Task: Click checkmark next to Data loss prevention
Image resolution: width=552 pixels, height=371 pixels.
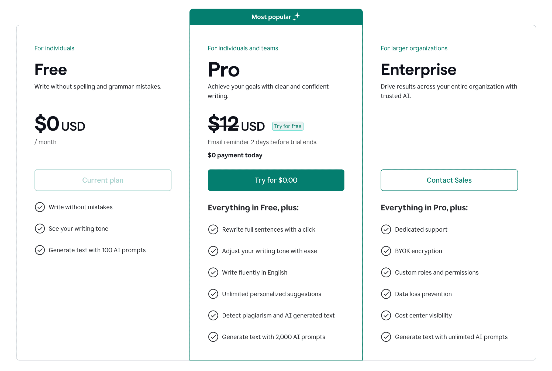Action: [386, 294]
